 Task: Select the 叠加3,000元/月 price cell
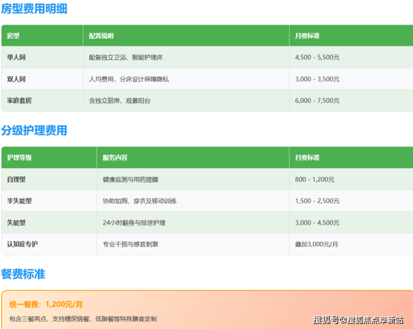click(x=316, y=244)
